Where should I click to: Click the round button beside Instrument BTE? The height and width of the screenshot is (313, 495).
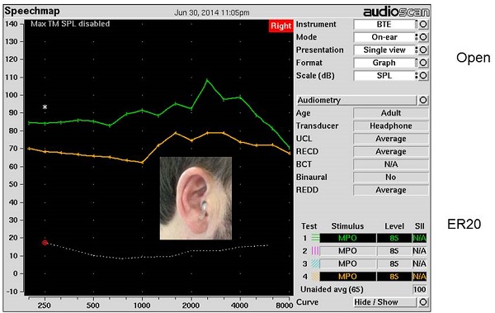423,24
